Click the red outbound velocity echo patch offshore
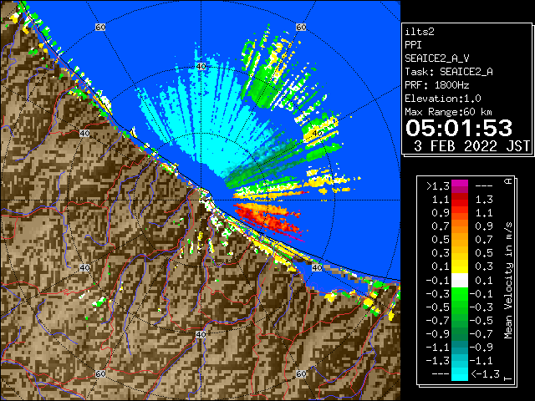Screen dimensions: 535x401 coord(266,217)
